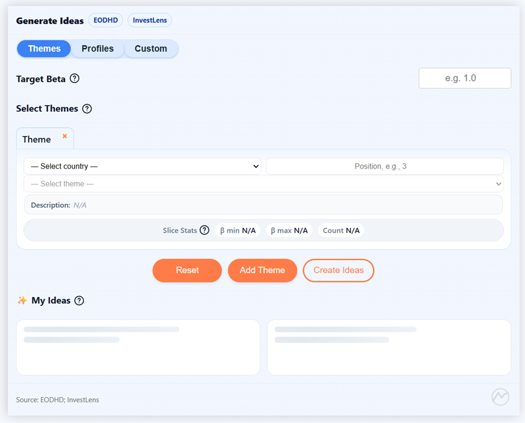The image size is (525, 423).
Task: Click the InvestLens source badge
Action: 150,20
